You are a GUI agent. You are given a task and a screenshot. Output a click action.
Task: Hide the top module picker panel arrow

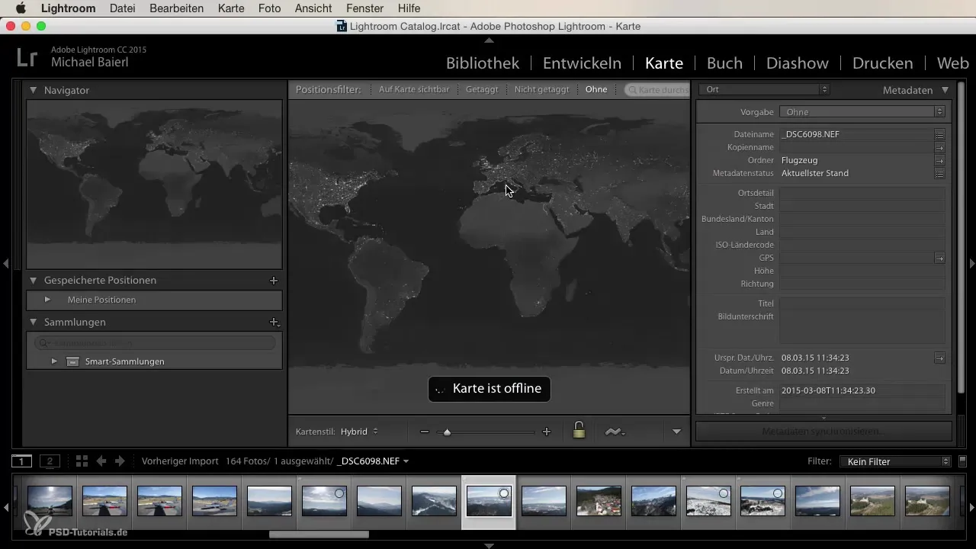(x=489, y=40)
